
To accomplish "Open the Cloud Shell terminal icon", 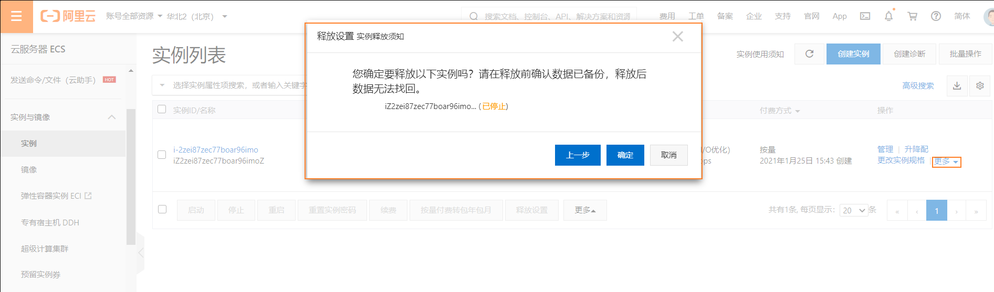I will pyautogui.click(x=865, y=16).
